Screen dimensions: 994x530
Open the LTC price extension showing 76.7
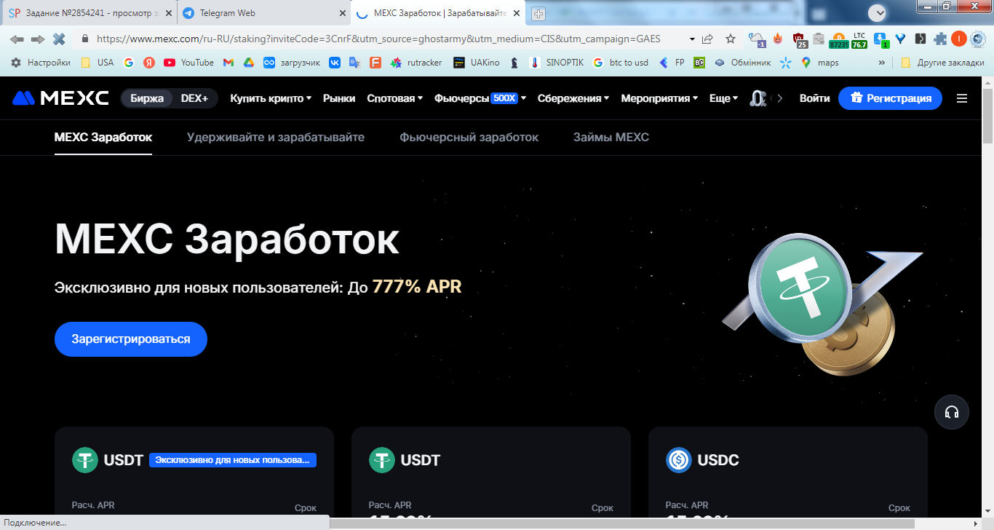859,40
